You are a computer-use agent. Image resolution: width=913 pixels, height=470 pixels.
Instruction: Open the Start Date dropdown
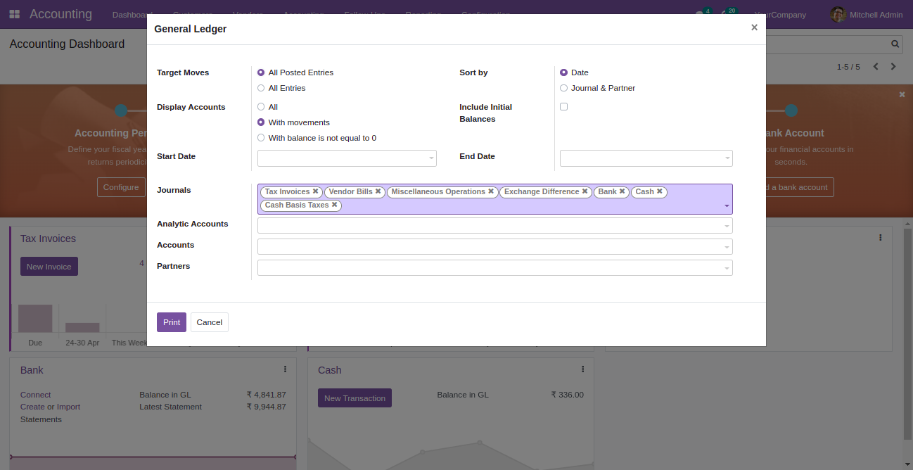click(x=347, y=158)
